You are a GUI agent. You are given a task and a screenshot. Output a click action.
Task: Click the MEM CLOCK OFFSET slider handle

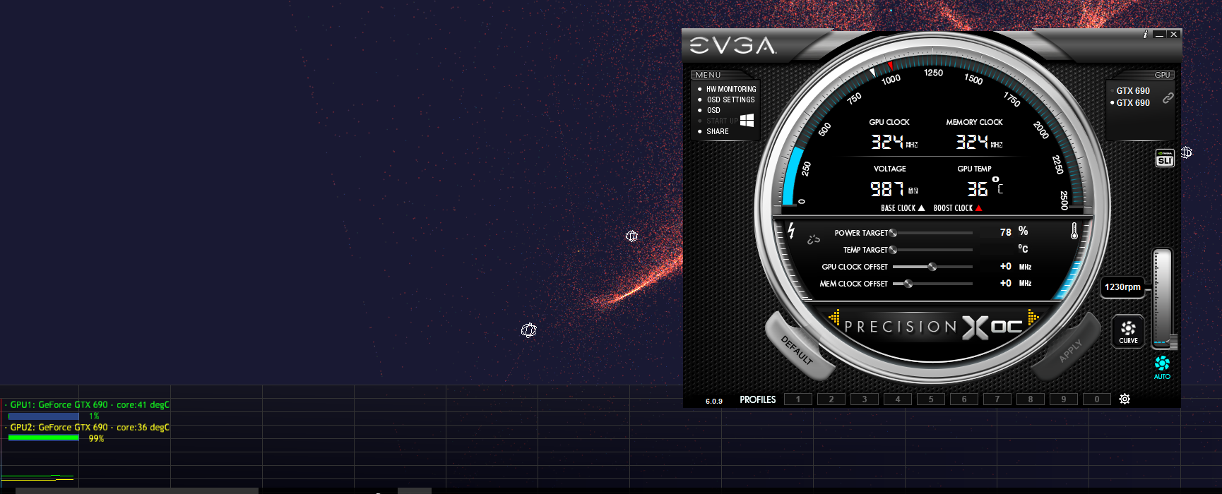pos(908,284)
